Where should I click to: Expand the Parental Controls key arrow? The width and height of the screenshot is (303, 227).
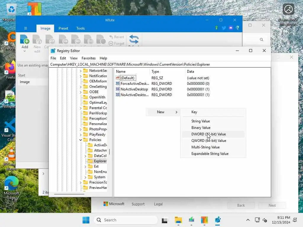point(81,108)
